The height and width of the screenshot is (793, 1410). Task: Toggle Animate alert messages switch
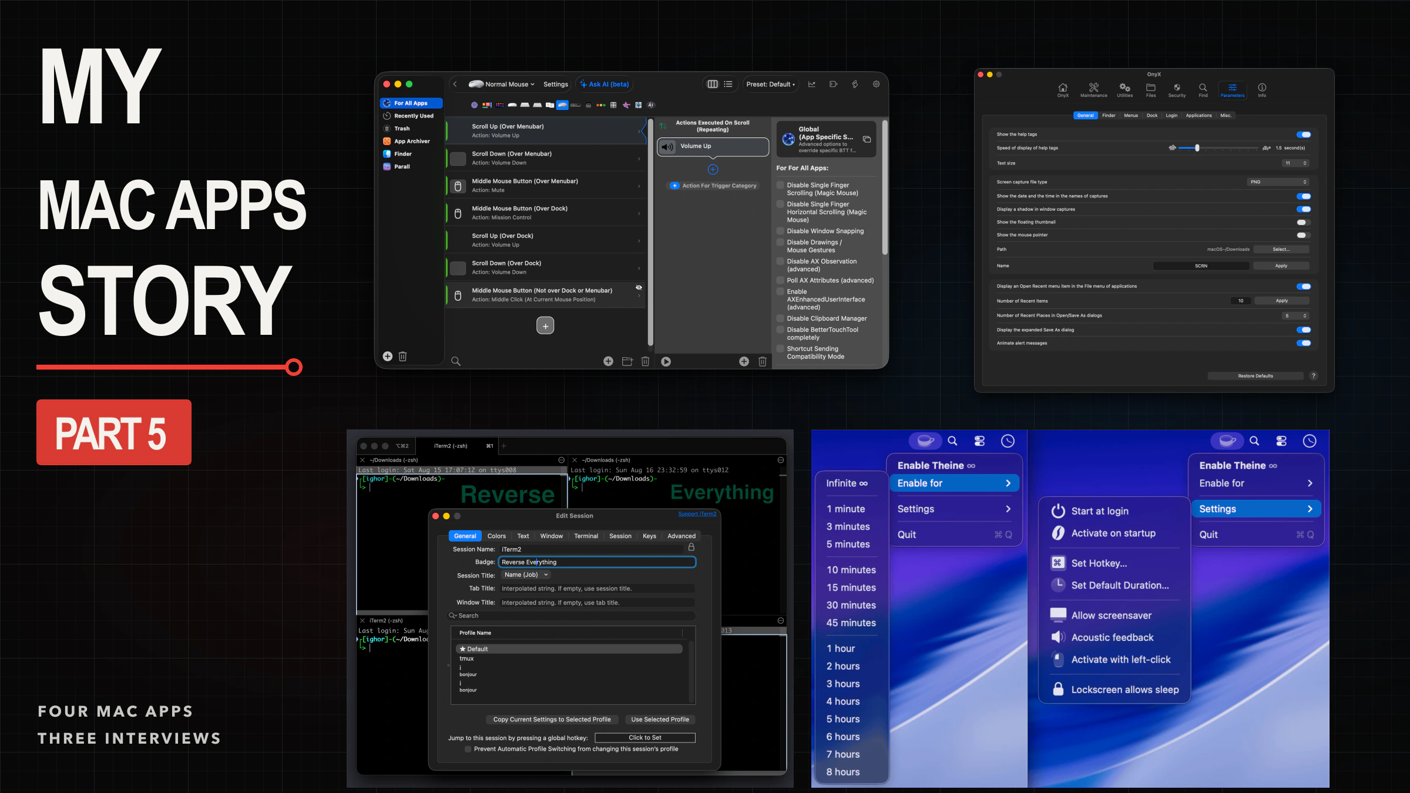click(x=1304, y=343)
